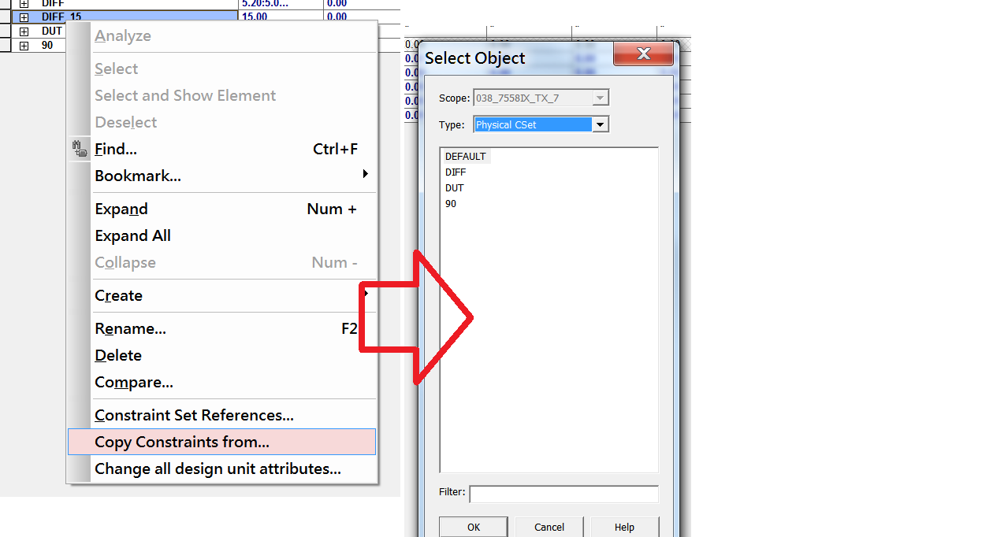Click OK in Select Object dialog

tap(474, 527)
